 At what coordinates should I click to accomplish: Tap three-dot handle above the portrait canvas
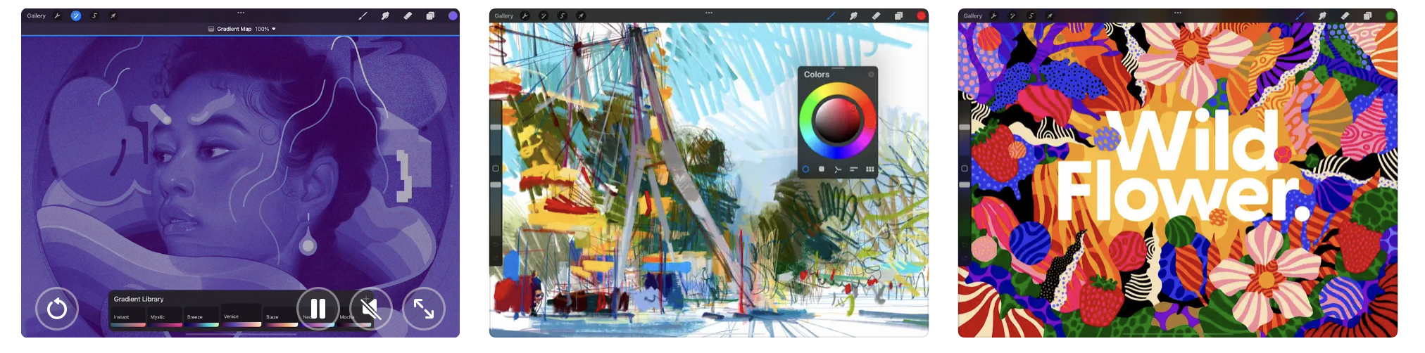pyautogui.click(x=241, y=12)
